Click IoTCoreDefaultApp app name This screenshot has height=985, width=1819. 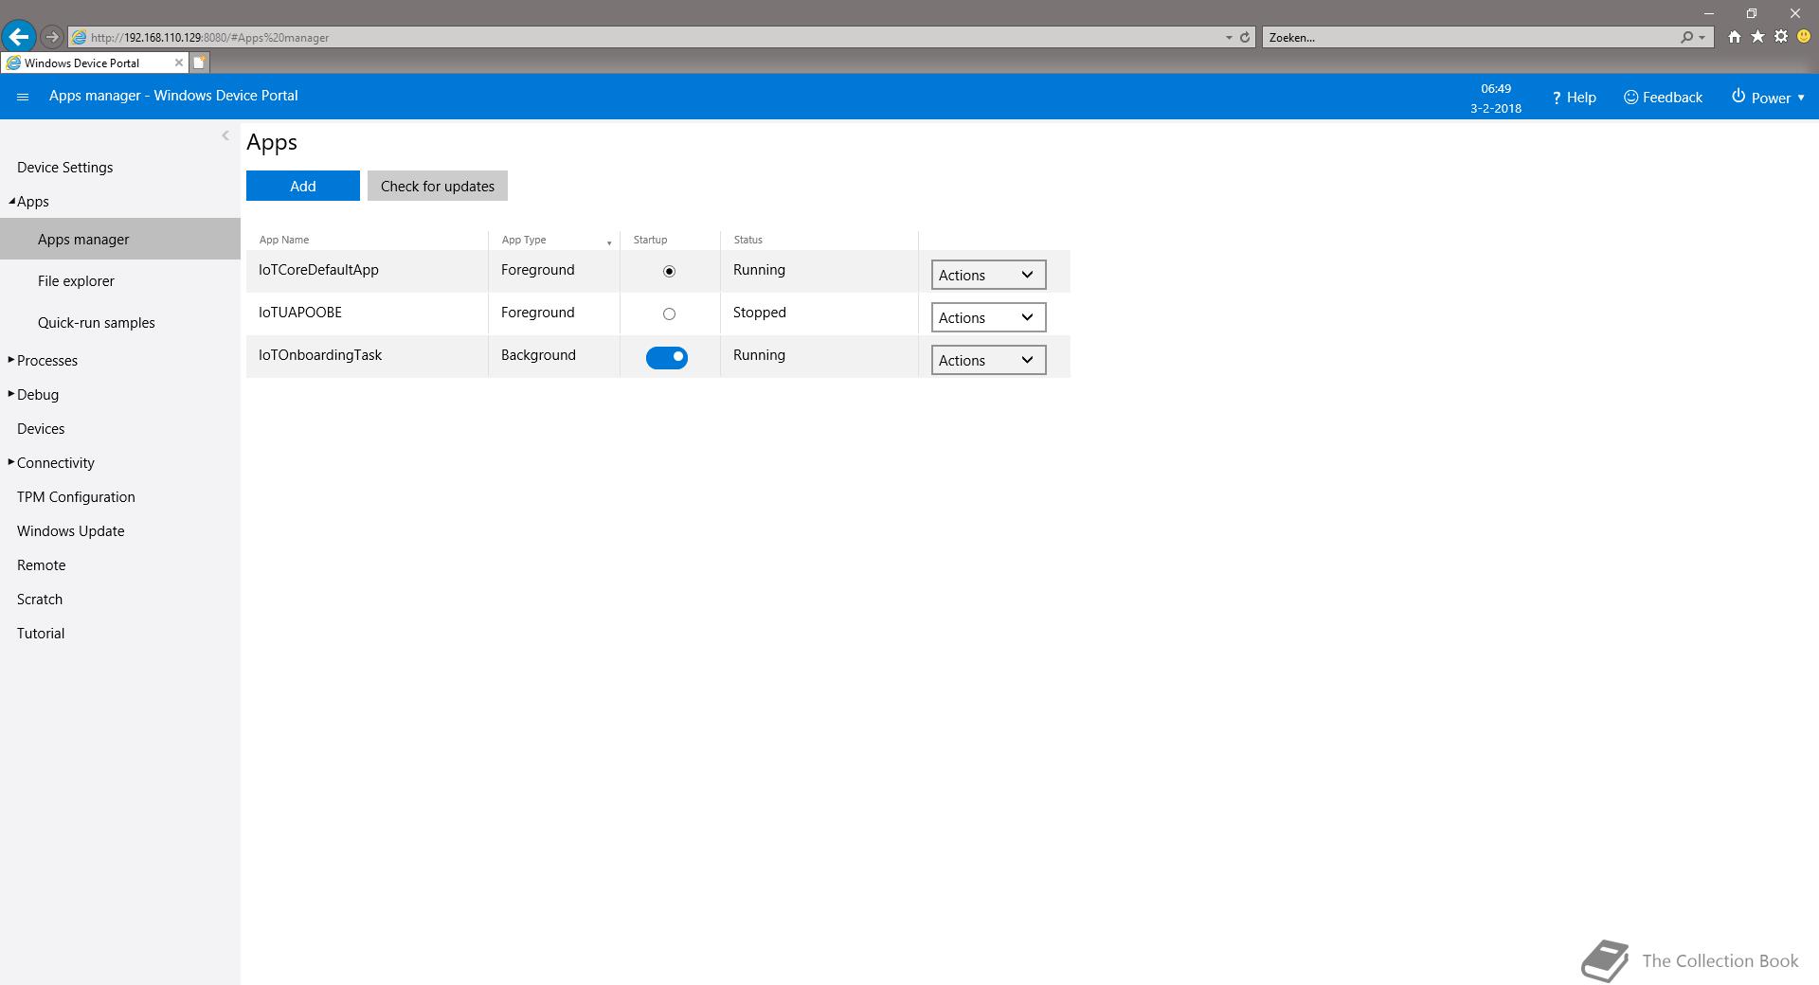[318, 270]
